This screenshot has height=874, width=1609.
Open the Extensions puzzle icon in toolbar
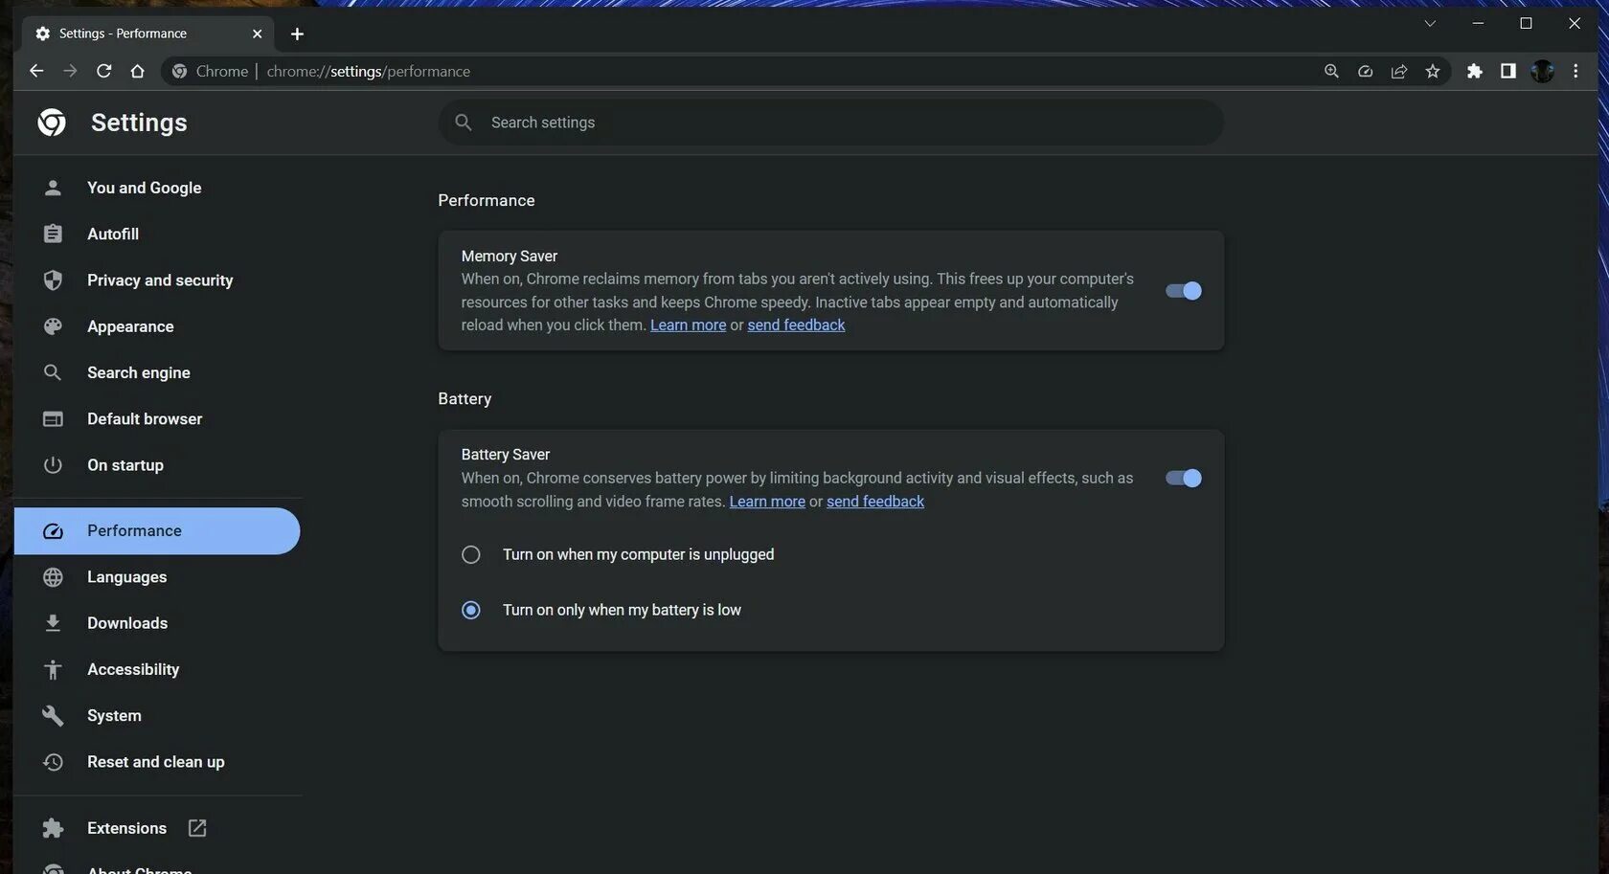1475,71
